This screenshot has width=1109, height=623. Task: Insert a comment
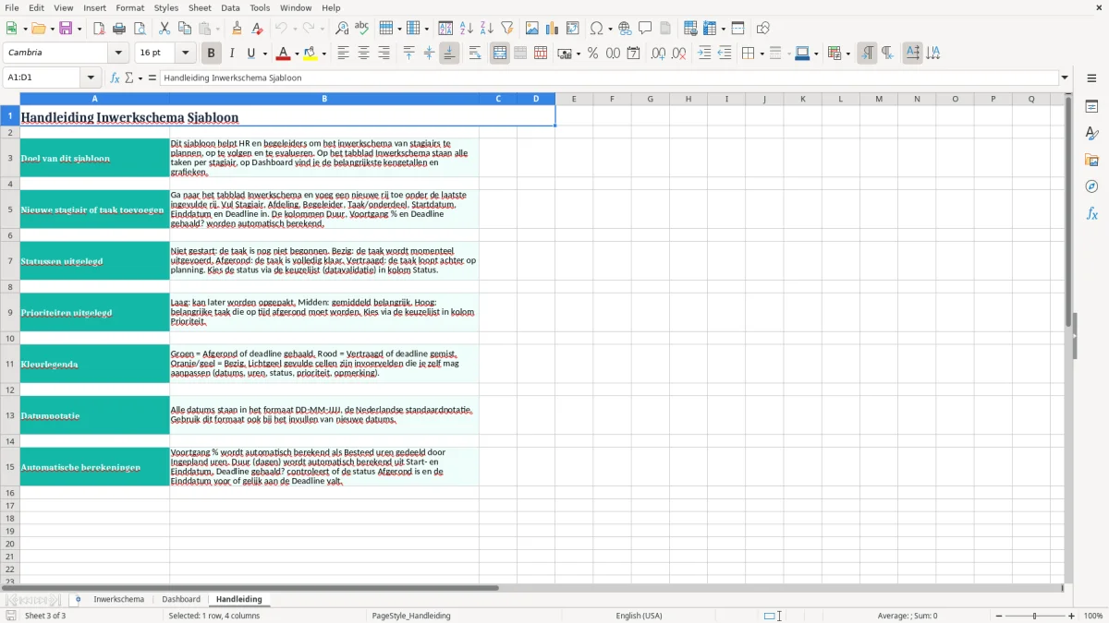click(x=645, y=29)
